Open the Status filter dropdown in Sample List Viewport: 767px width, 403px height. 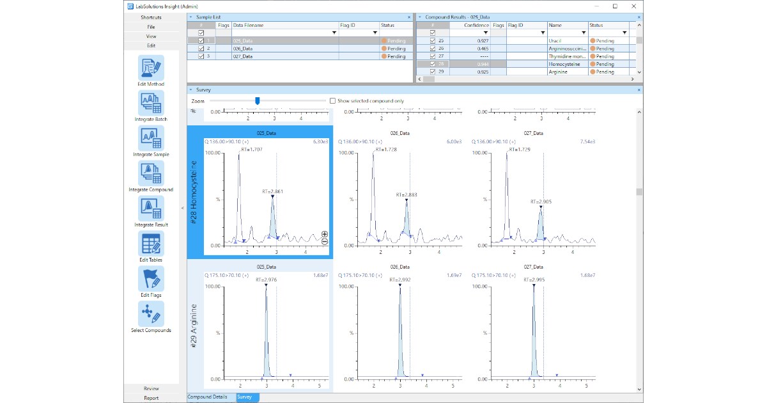tap(409, 33)
